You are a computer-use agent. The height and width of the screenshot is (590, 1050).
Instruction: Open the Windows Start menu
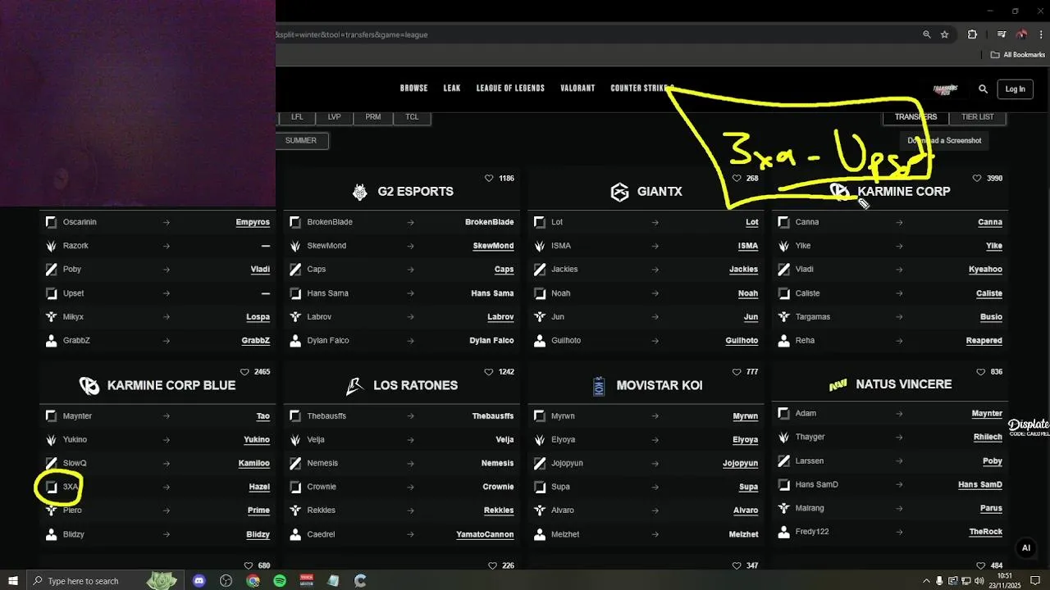13,581
